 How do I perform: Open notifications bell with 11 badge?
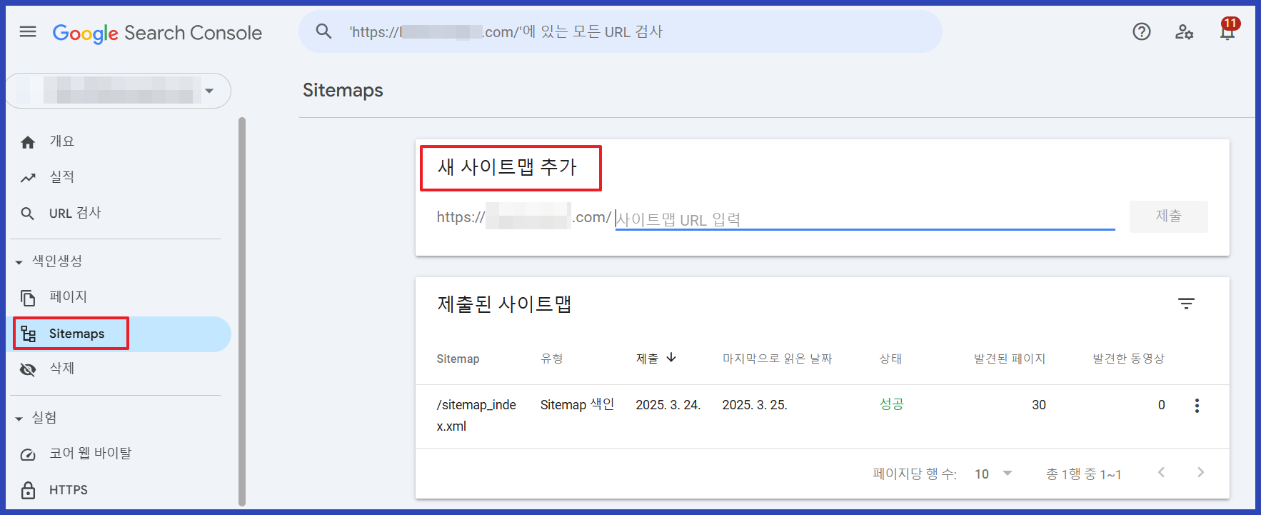1228,30
